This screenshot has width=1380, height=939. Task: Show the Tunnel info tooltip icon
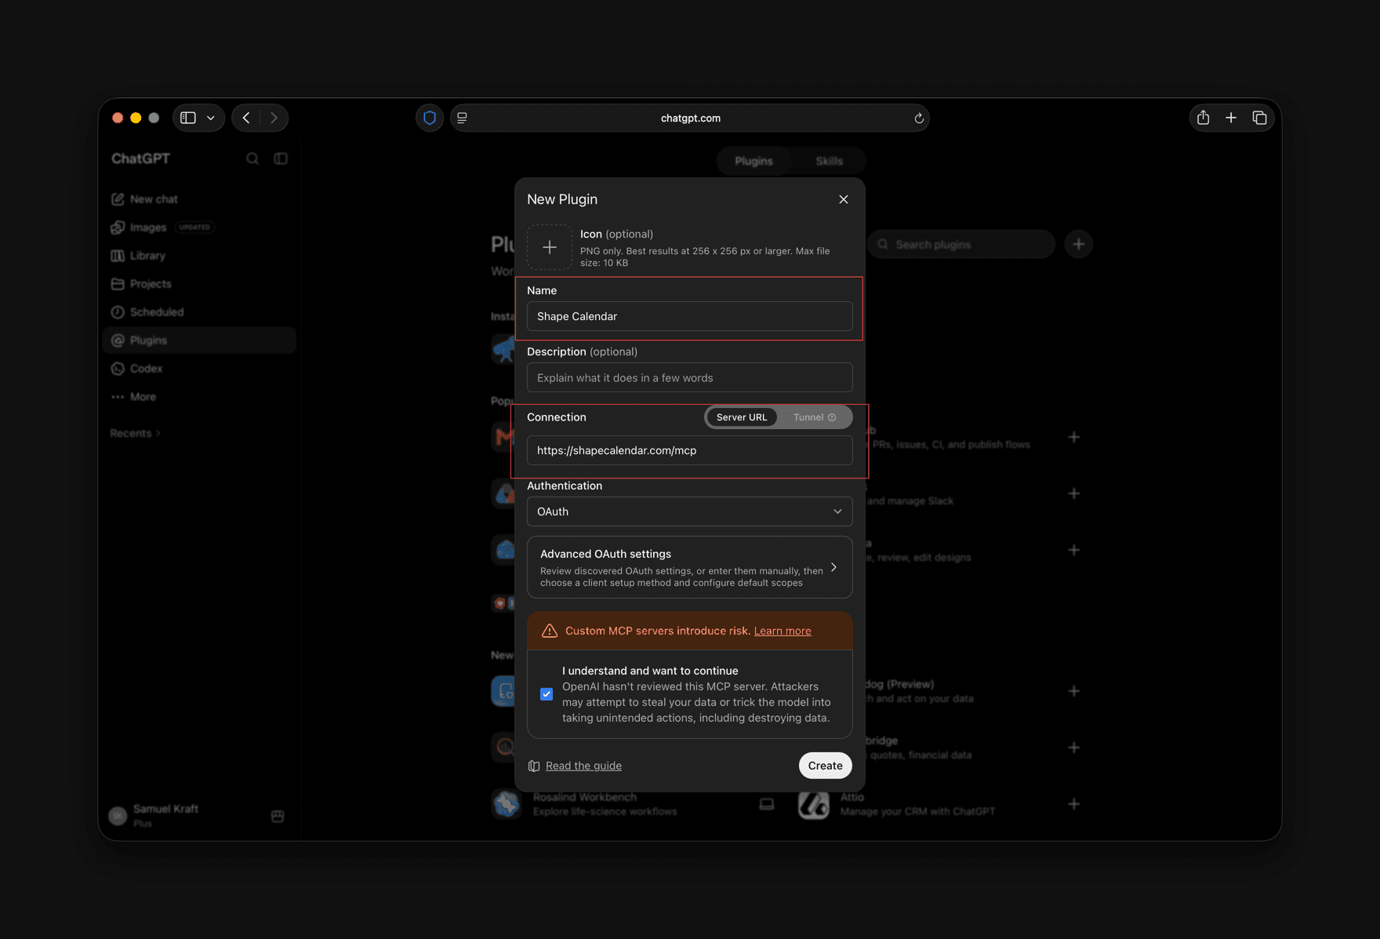832,417
